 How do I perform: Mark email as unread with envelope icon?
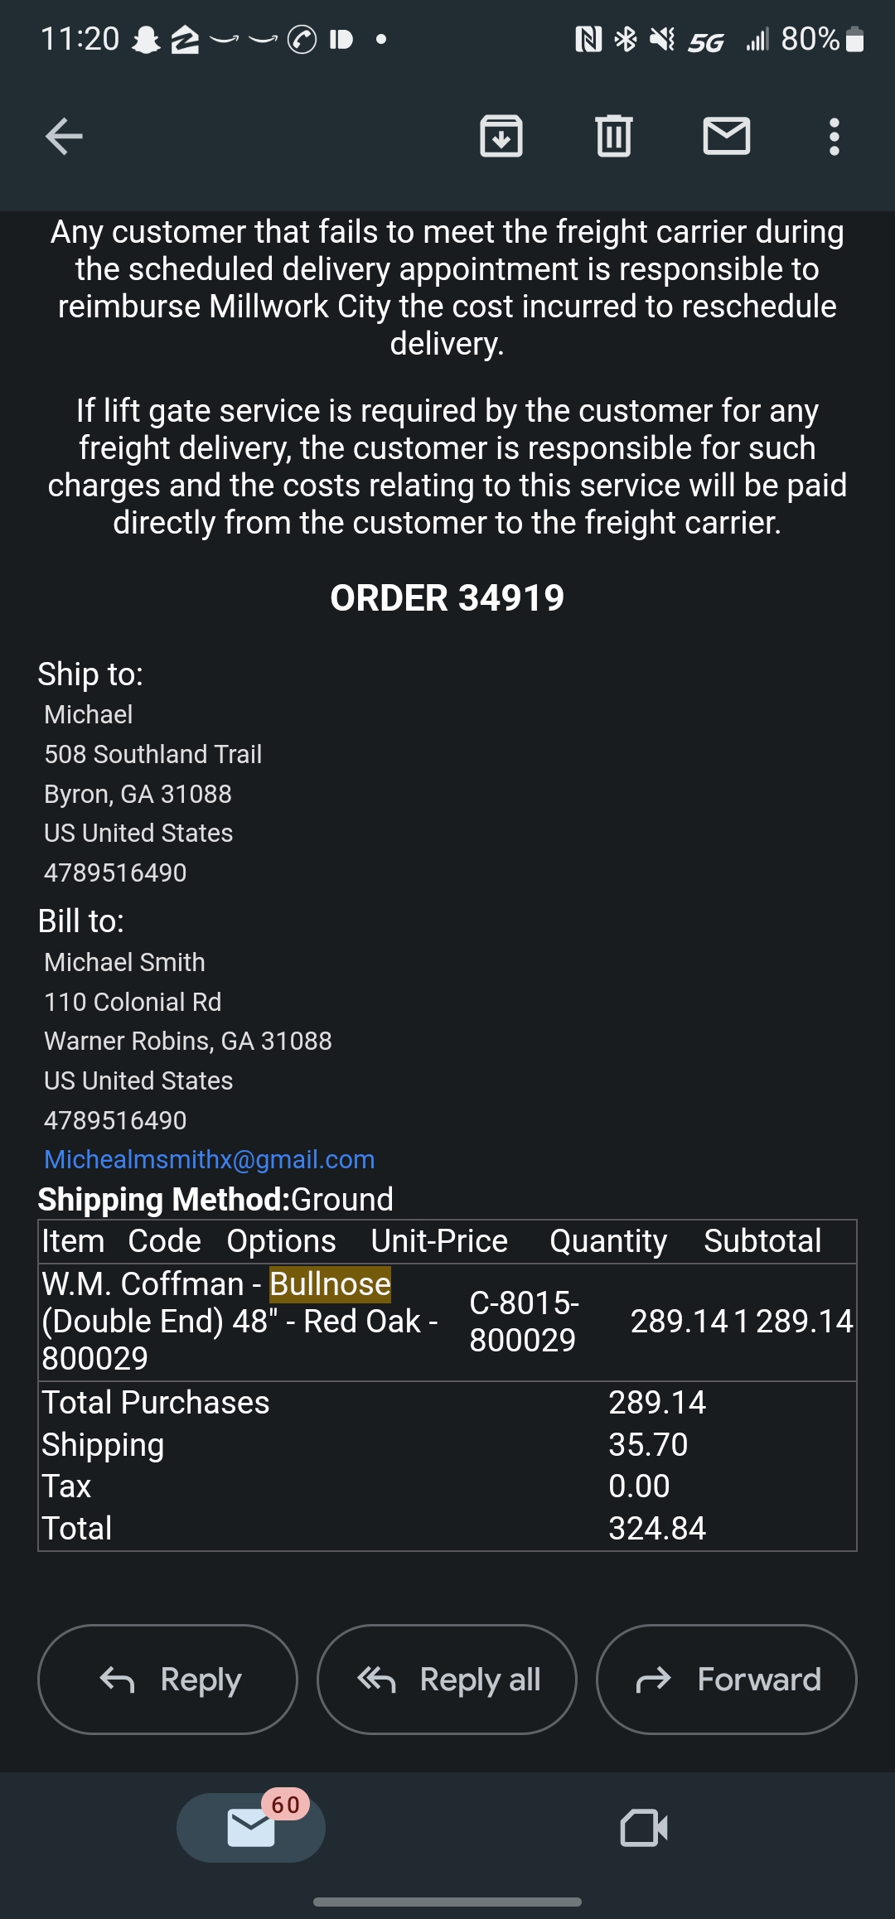pos(727,137)
